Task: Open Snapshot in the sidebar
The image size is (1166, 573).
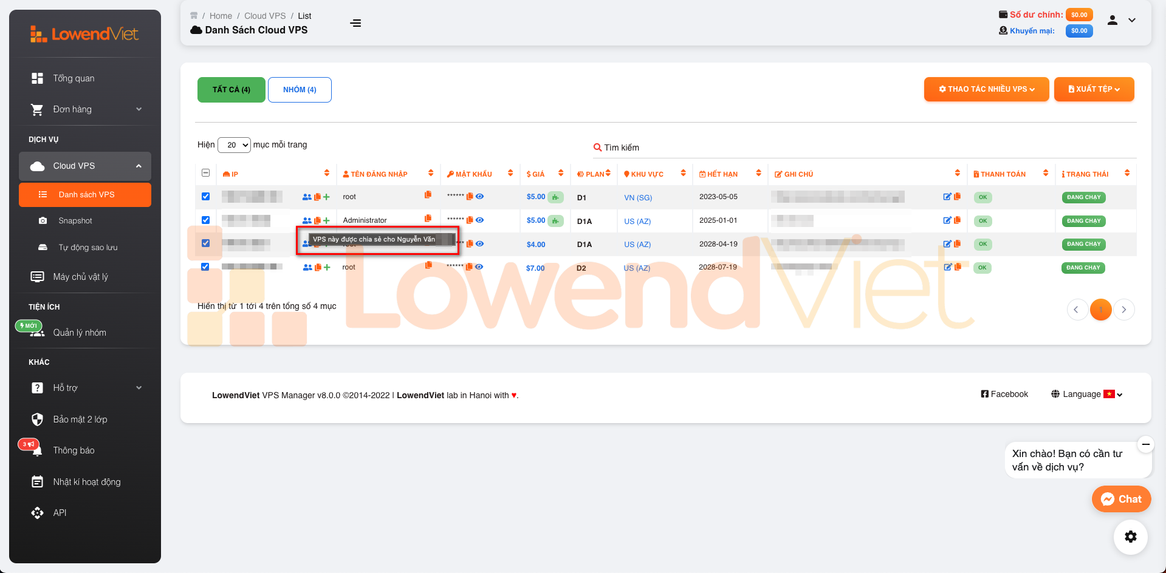Action: [75, 221]
